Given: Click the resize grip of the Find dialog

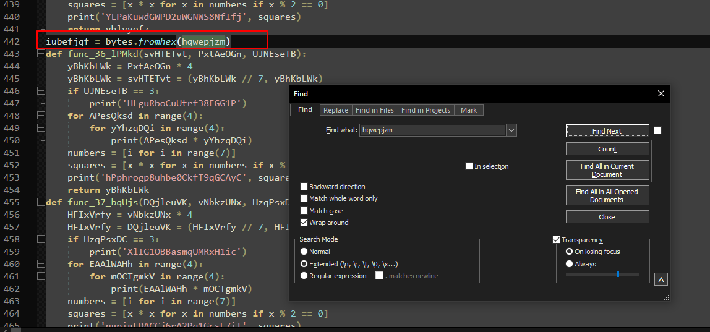Looking at the screenshot, I should [x=667, y=297].
